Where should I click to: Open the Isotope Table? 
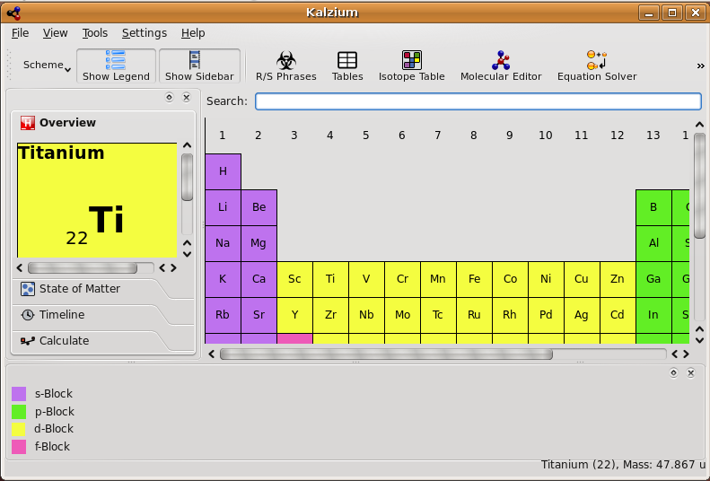pyautogui.click(x=412, y=66)
